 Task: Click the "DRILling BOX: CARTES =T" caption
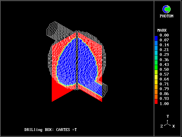click(50, 130)
